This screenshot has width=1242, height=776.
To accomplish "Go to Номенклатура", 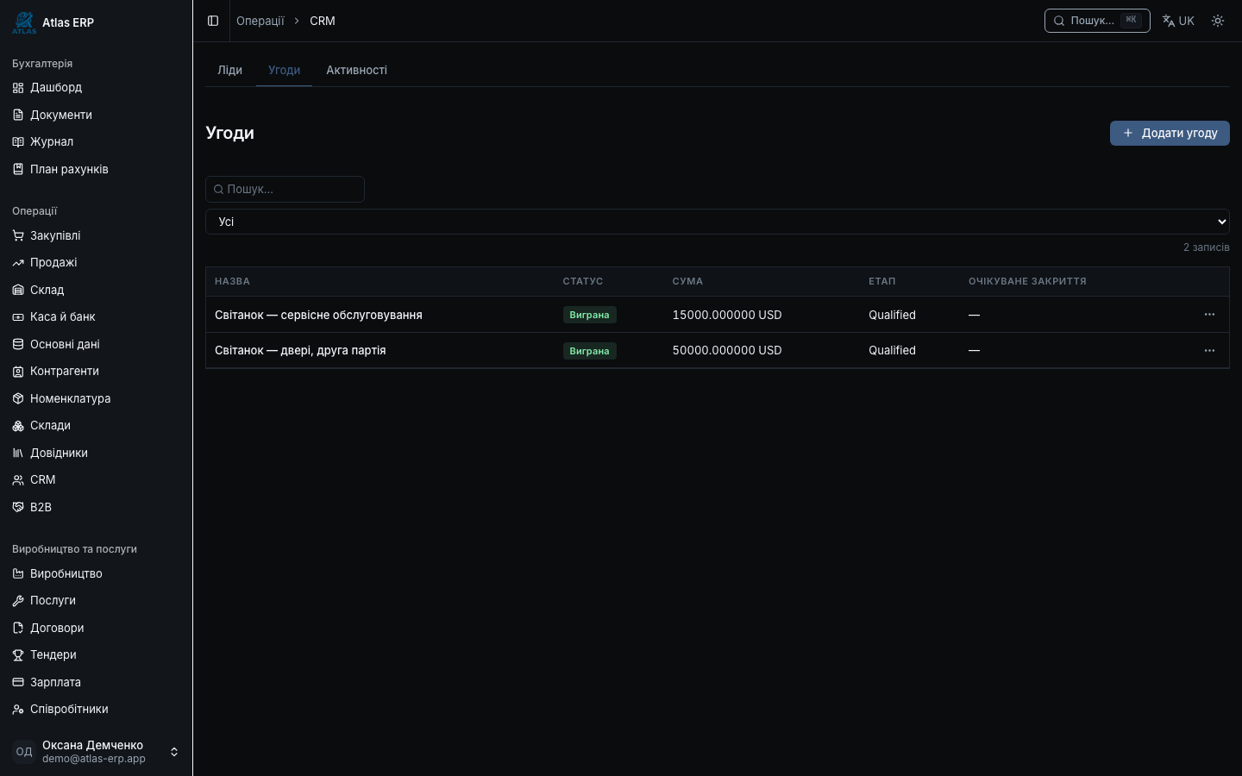I will [96, 398].
